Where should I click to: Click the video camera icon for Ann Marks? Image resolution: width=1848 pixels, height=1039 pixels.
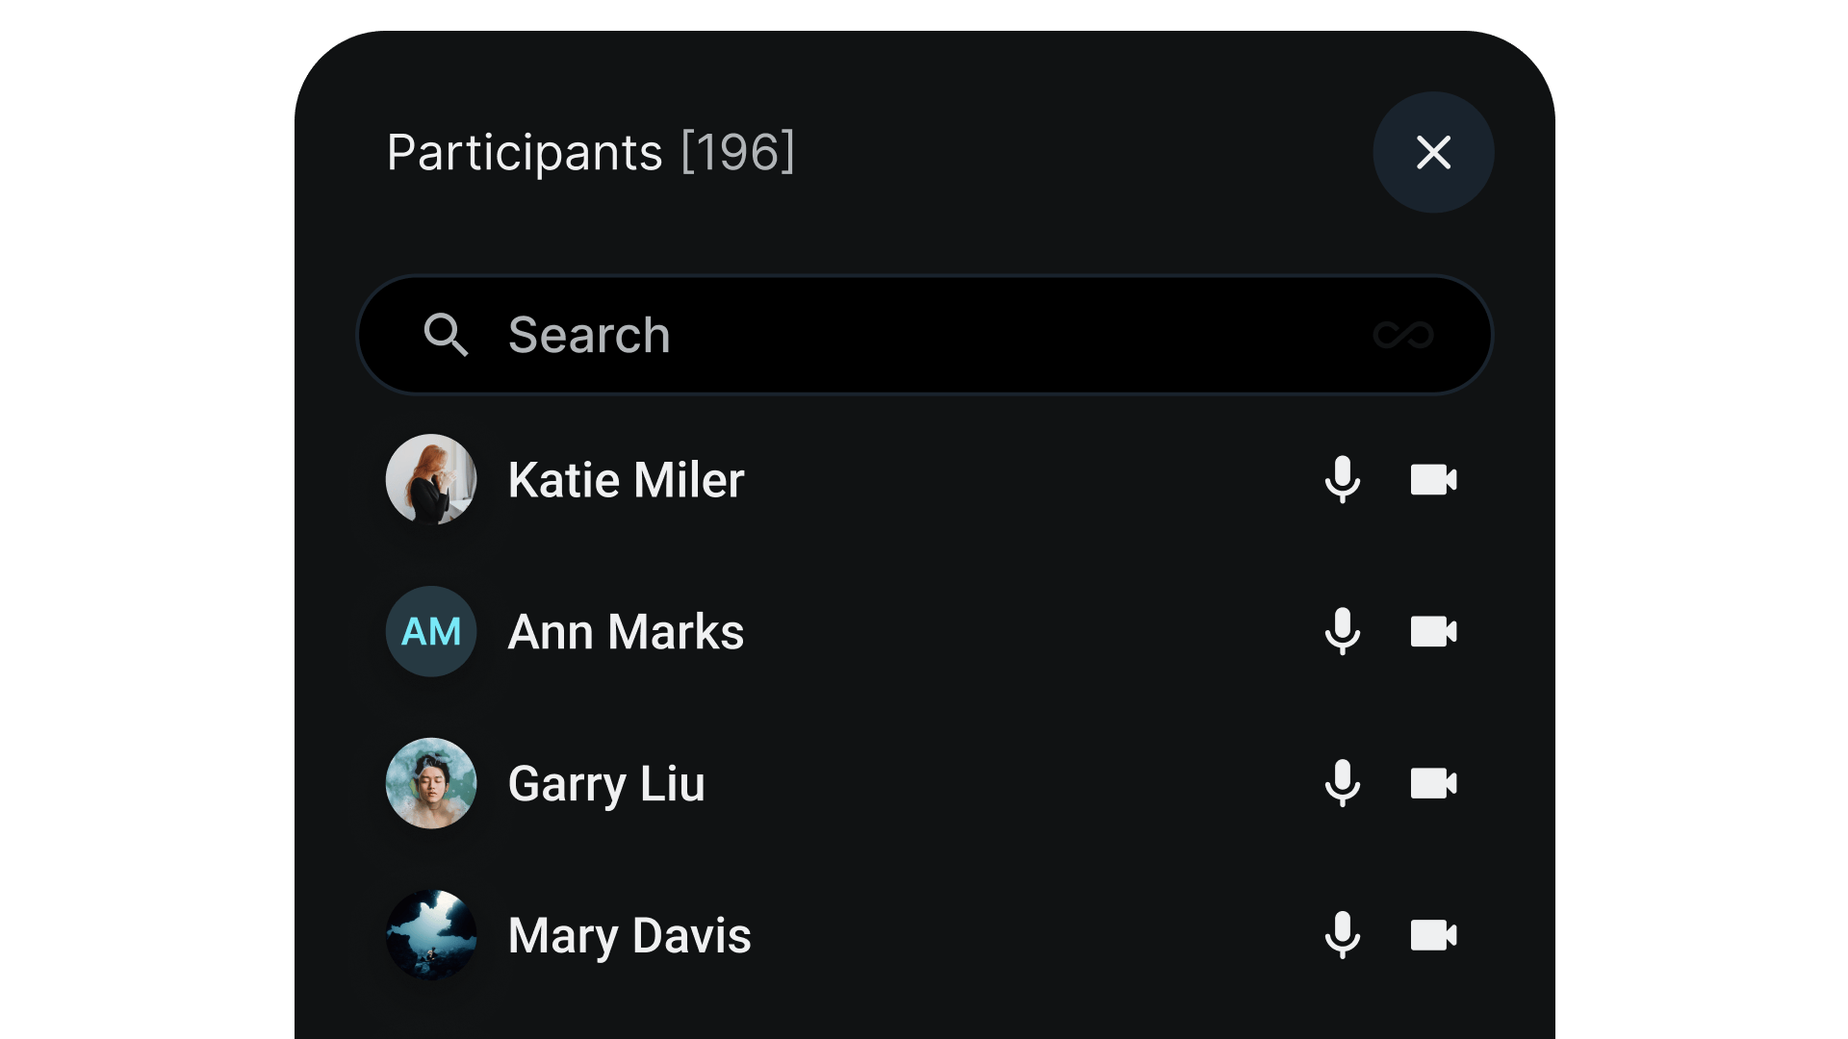click(x=1433, y=632)
